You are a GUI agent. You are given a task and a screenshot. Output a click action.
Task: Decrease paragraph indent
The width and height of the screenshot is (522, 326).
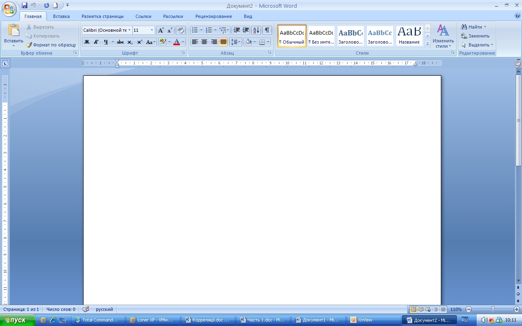click(237, 30)
